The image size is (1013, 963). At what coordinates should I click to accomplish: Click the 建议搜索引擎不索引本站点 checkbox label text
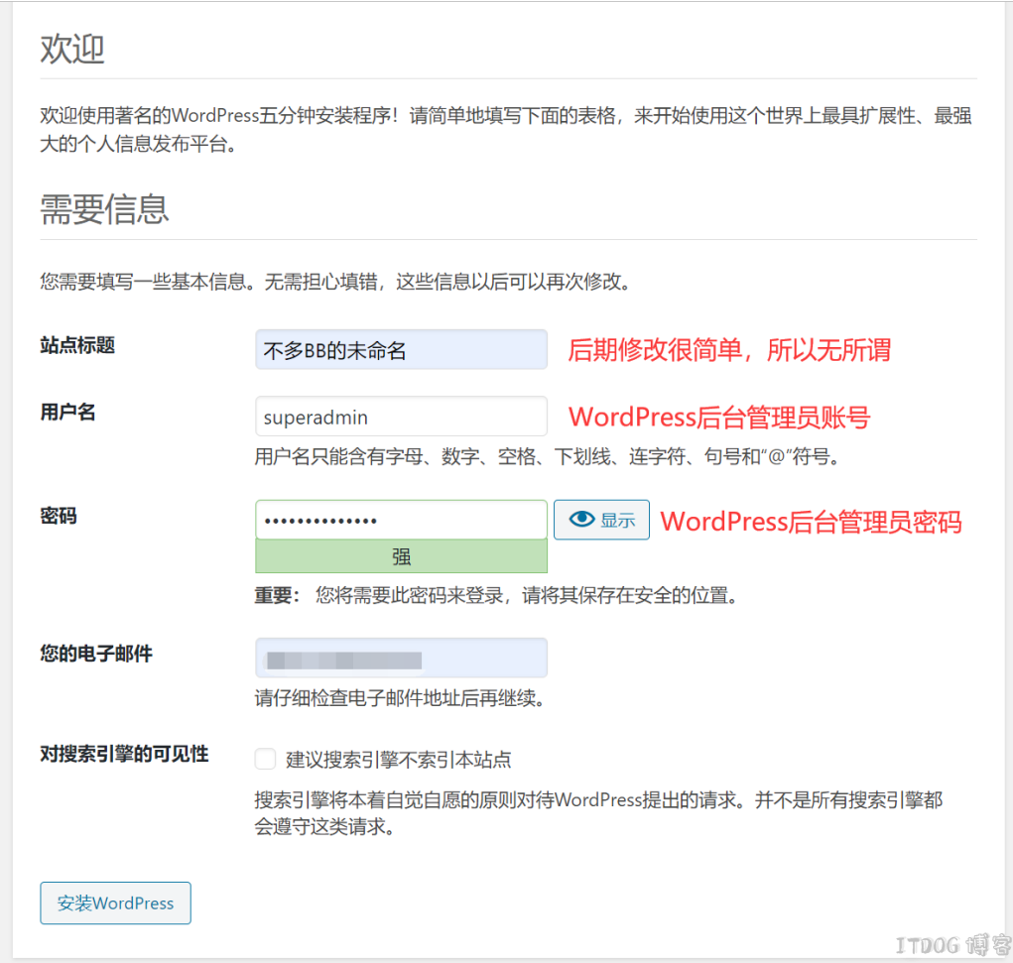pyautogui.click(x=399, y=760)
